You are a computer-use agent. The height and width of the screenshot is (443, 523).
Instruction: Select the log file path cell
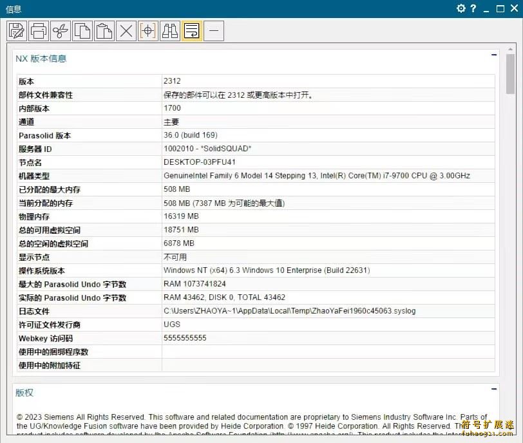[x=290, y=311]
